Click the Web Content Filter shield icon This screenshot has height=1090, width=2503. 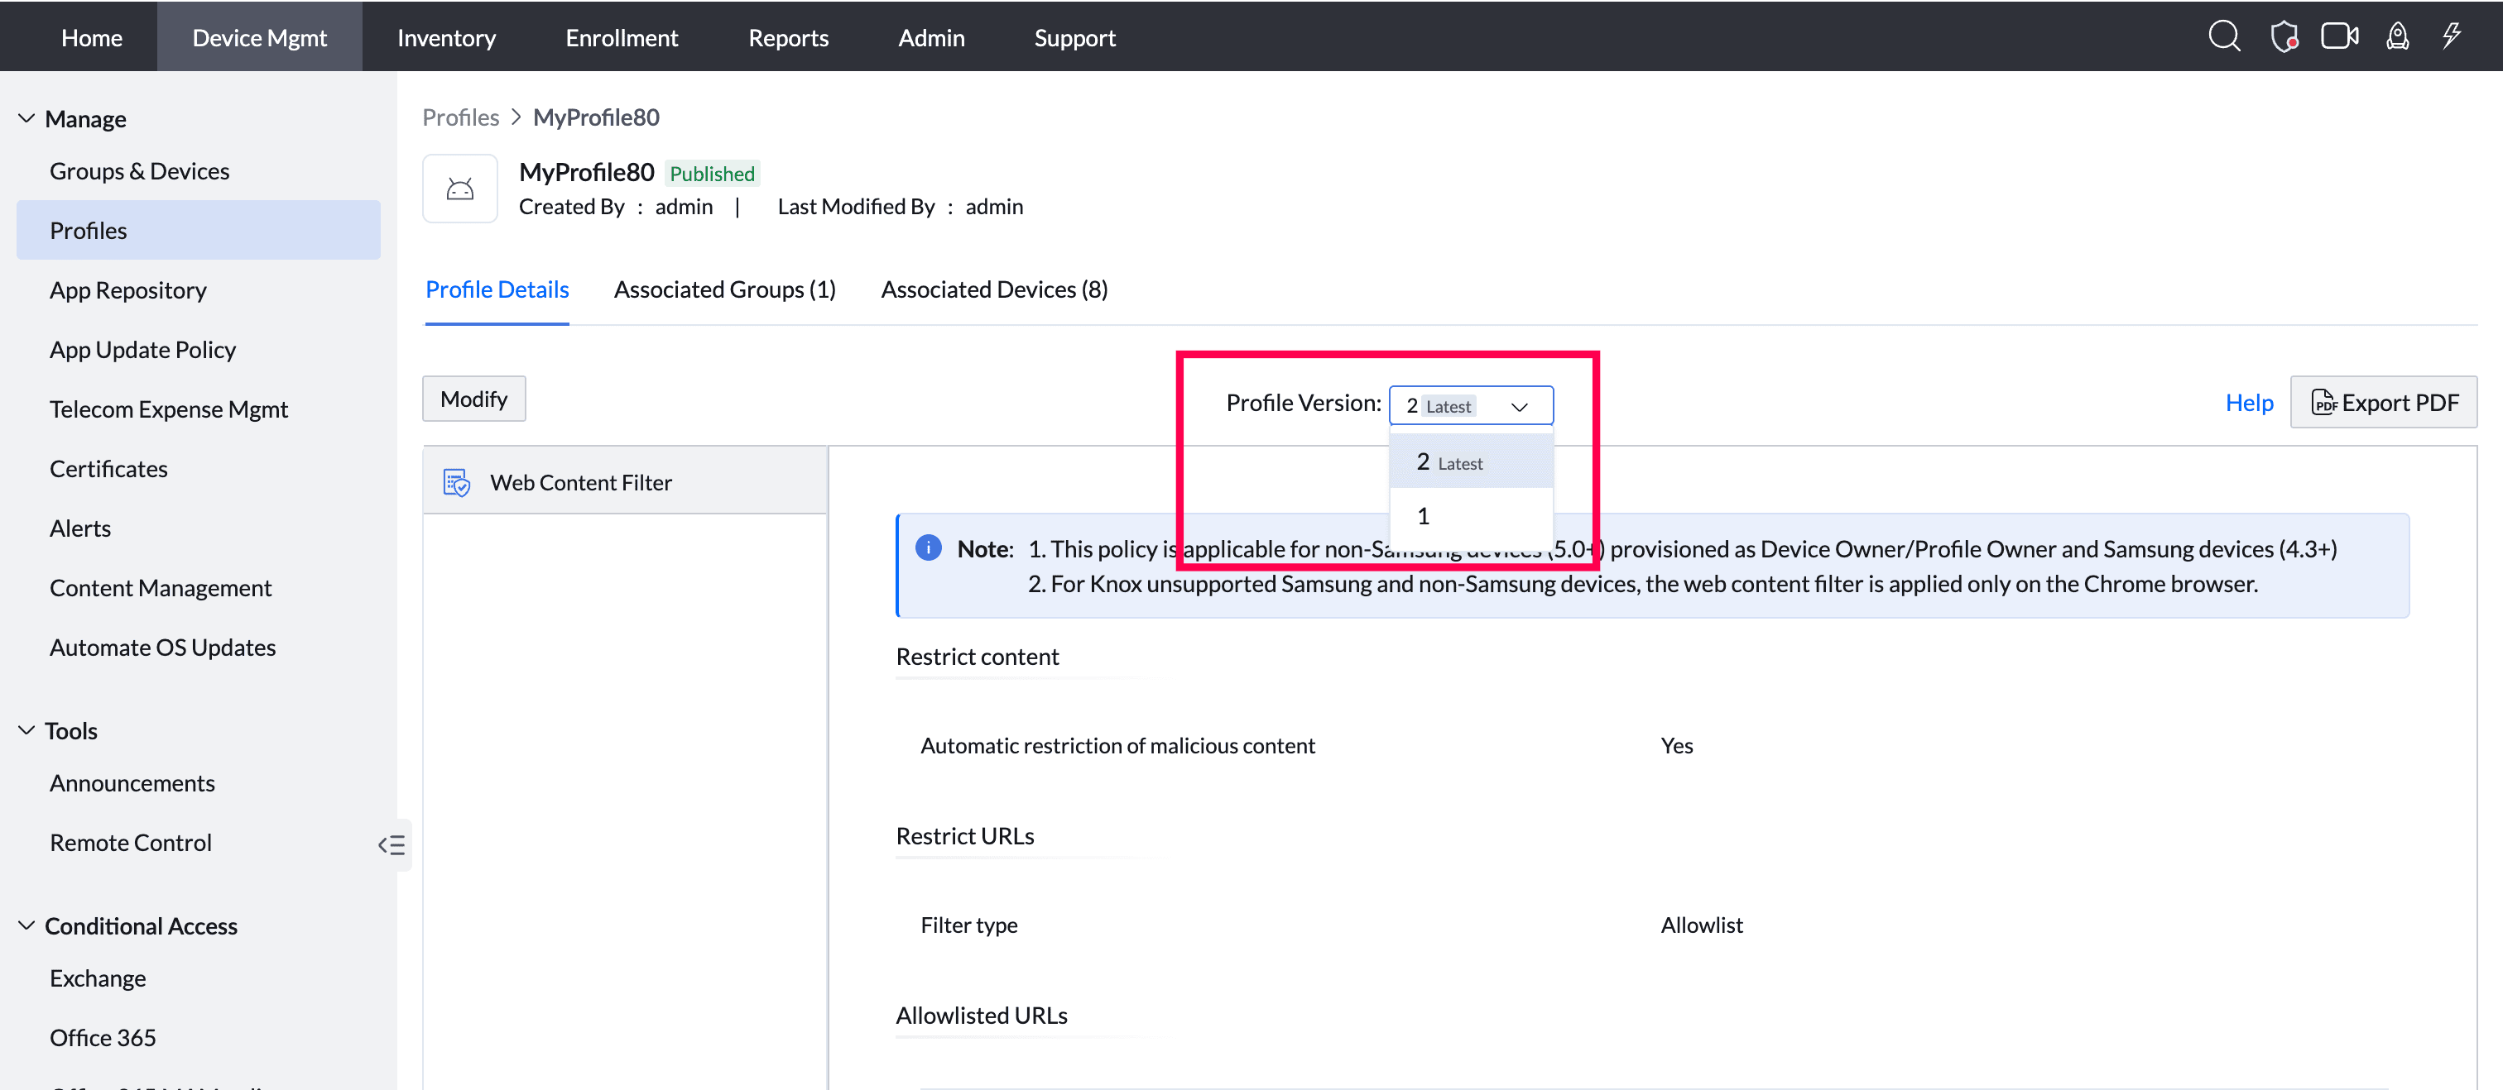[x=456, y=482]
